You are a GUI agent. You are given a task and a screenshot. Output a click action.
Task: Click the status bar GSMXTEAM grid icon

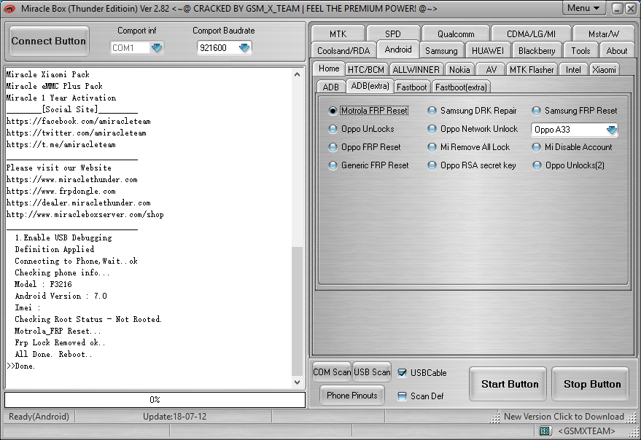[544, 431]
